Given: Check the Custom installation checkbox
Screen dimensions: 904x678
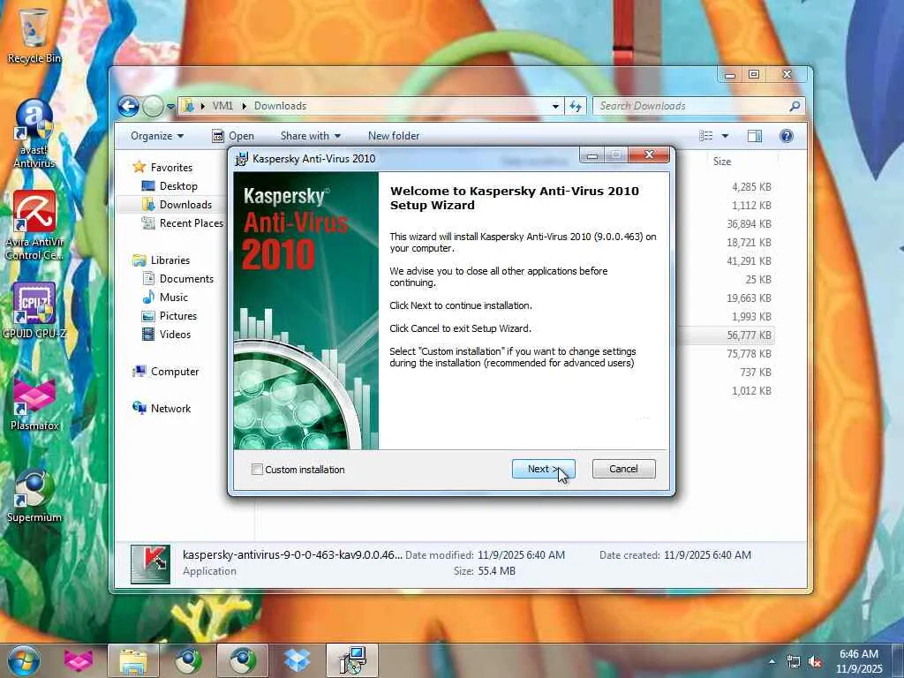Looking at the screenshot, I should pos(257,470).
